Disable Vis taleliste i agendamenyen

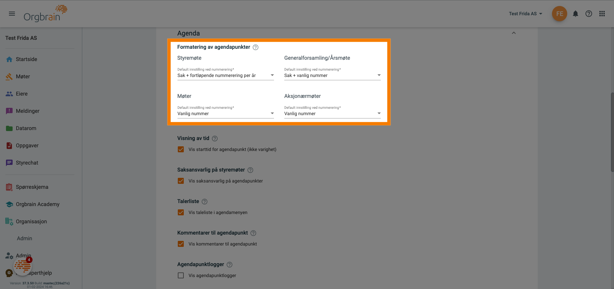(x=180, y=212)
